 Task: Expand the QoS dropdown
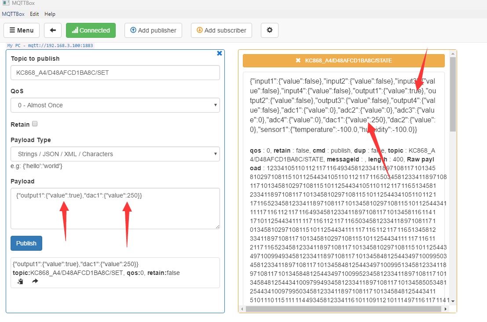[115, 105]
